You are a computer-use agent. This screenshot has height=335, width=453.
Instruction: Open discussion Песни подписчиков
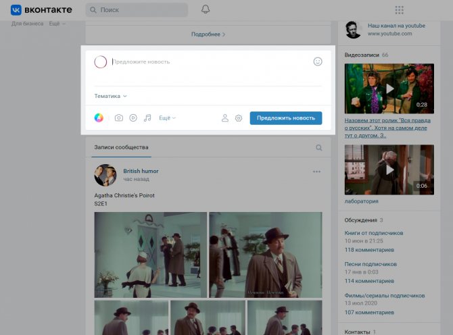coord(371,264)
